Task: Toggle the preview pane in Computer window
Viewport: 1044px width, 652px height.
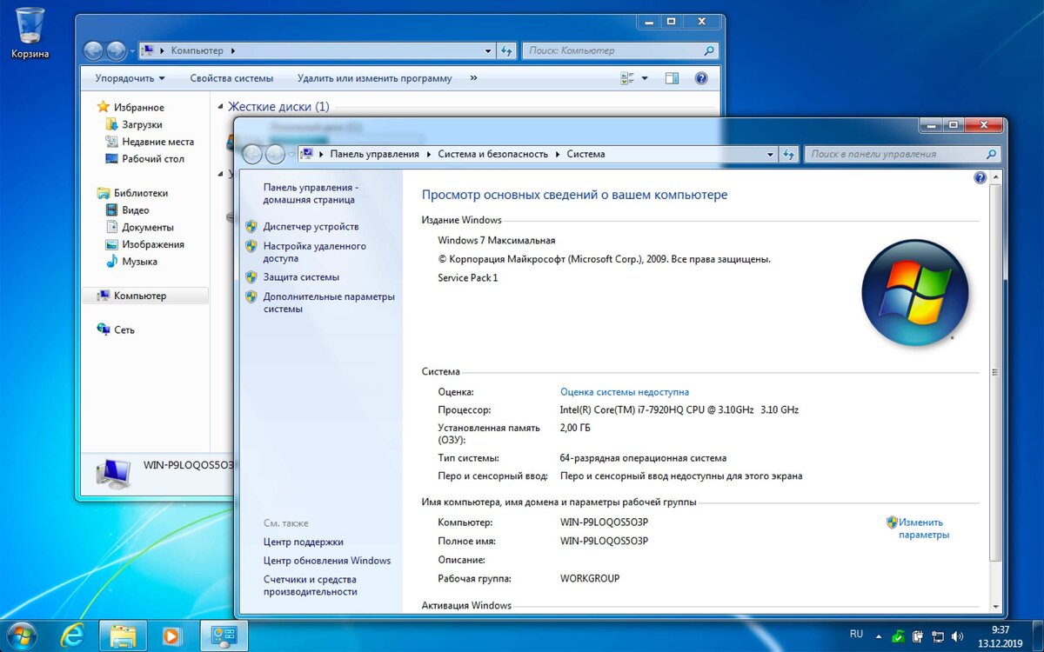Action: pos(671,78)
